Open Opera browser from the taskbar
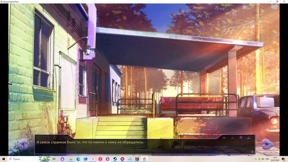288x162 pixels. coord(108,159)
